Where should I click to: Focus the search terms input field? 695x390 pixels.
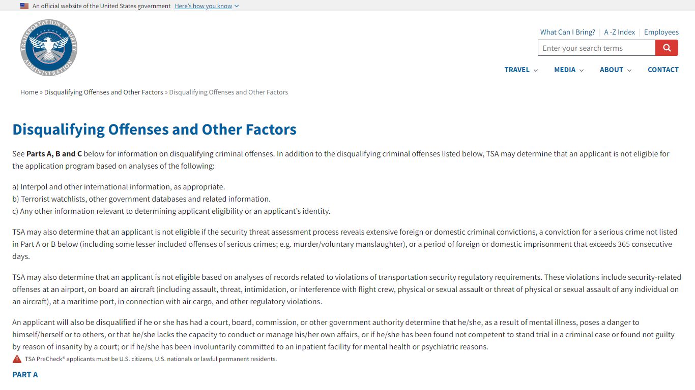(596, 48)
